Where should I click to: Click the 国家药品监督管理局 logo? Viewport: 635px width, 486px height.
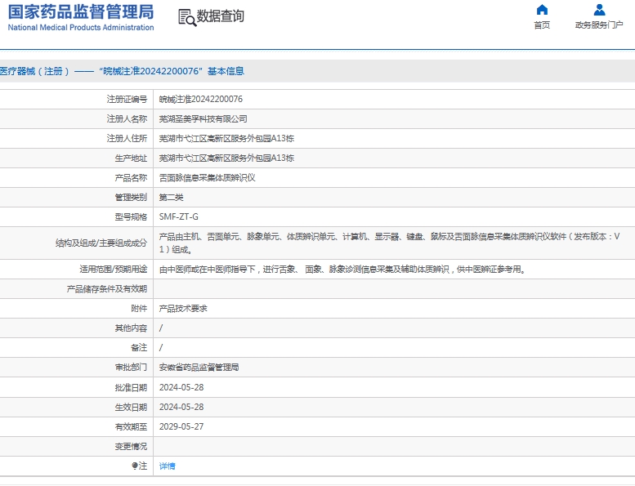point(81,11)
